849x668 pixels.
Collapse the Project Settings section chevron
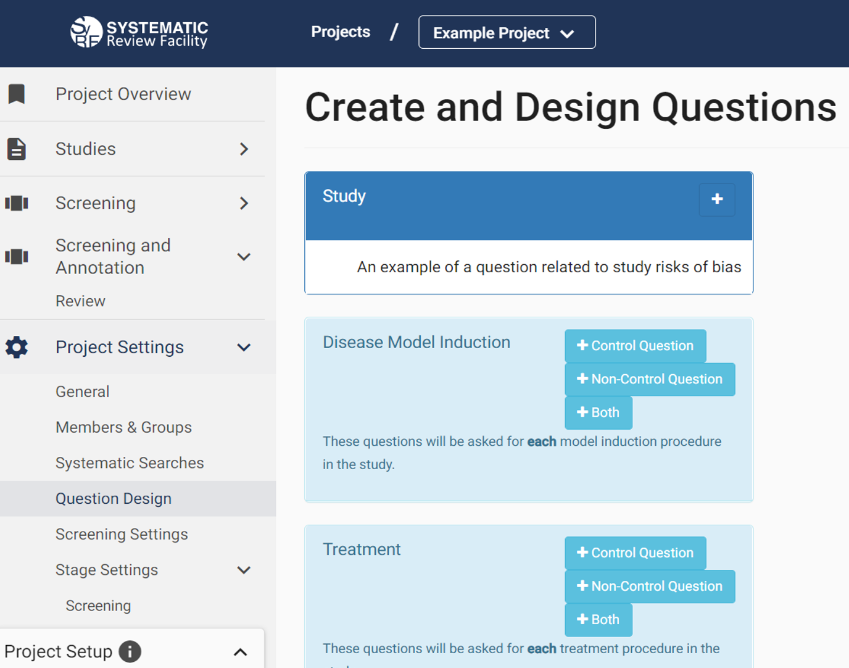tap(244, 347)
